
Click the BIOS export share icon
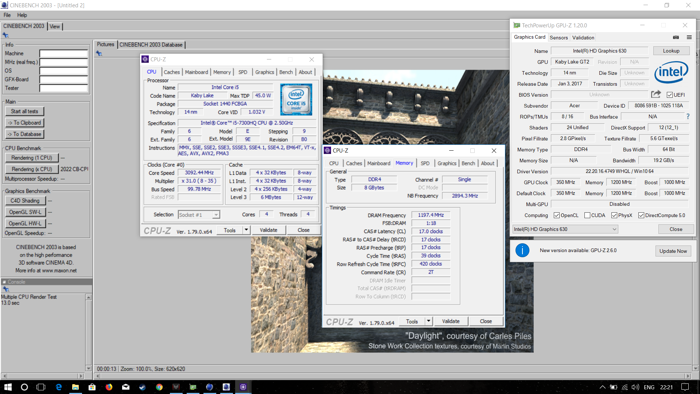click(x=656, y=94)
